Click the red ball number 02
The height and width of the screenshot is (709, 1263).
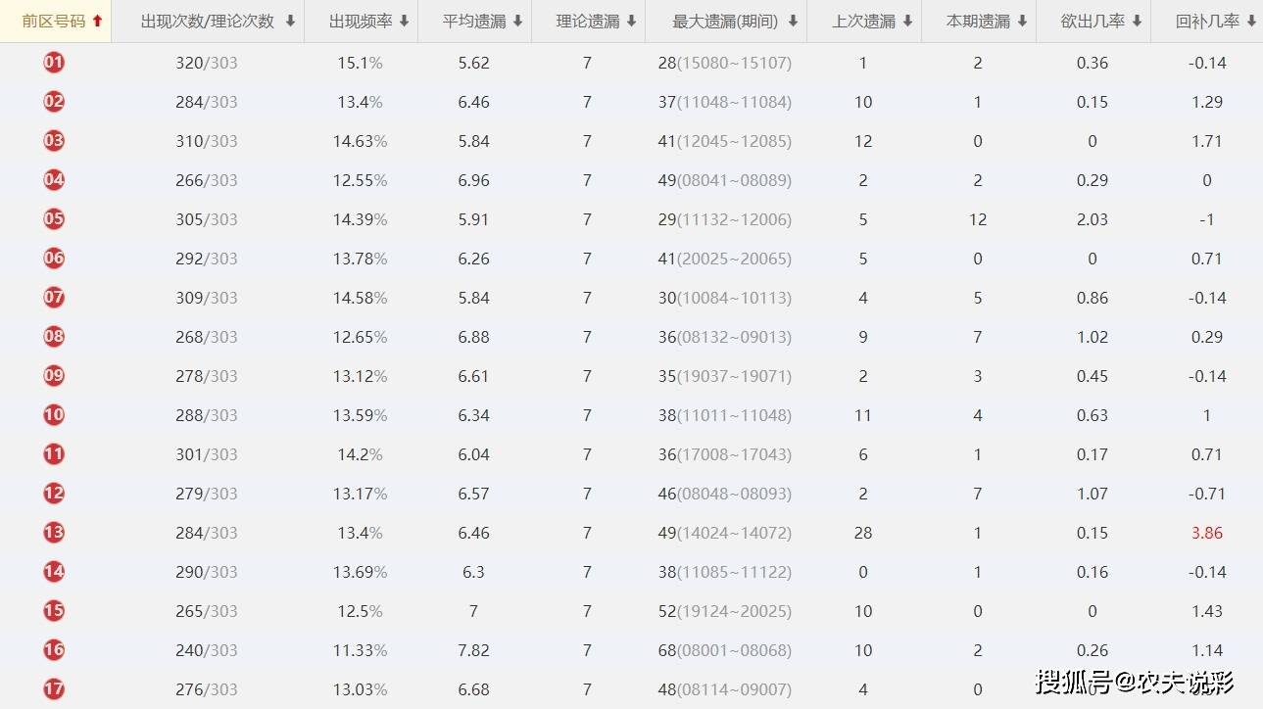(x=54, y=102)
